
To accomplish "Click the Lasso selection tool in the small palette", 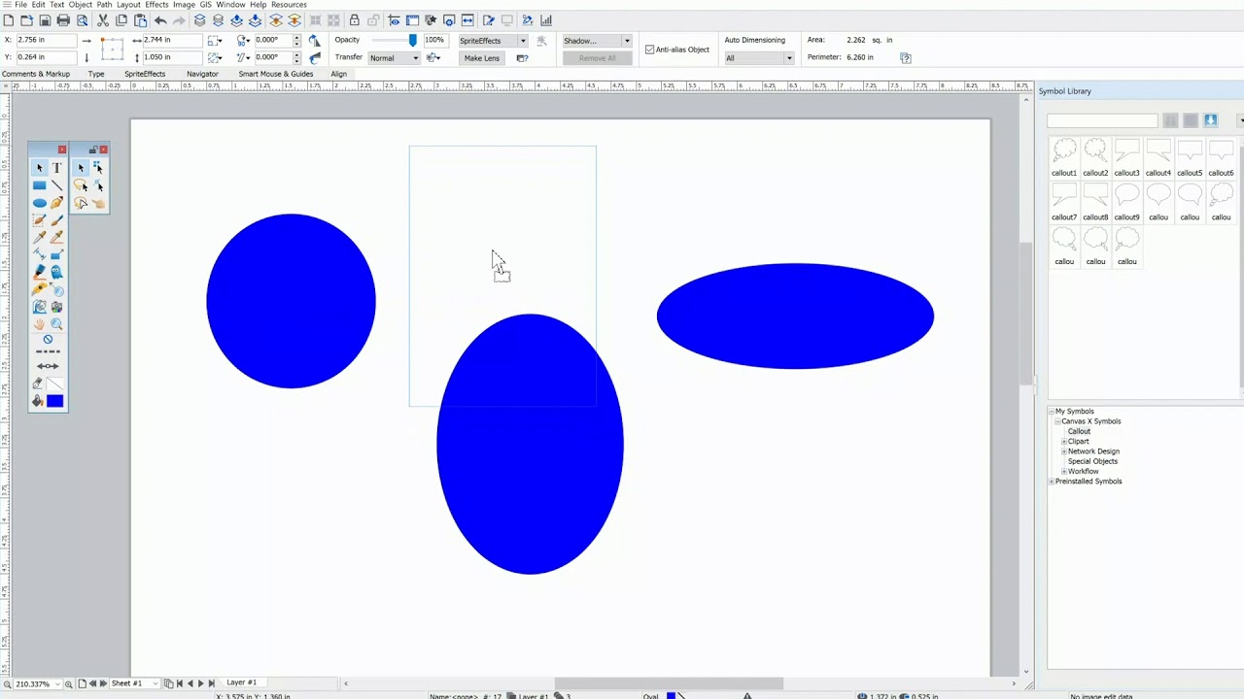I will (x=80, y=184).
